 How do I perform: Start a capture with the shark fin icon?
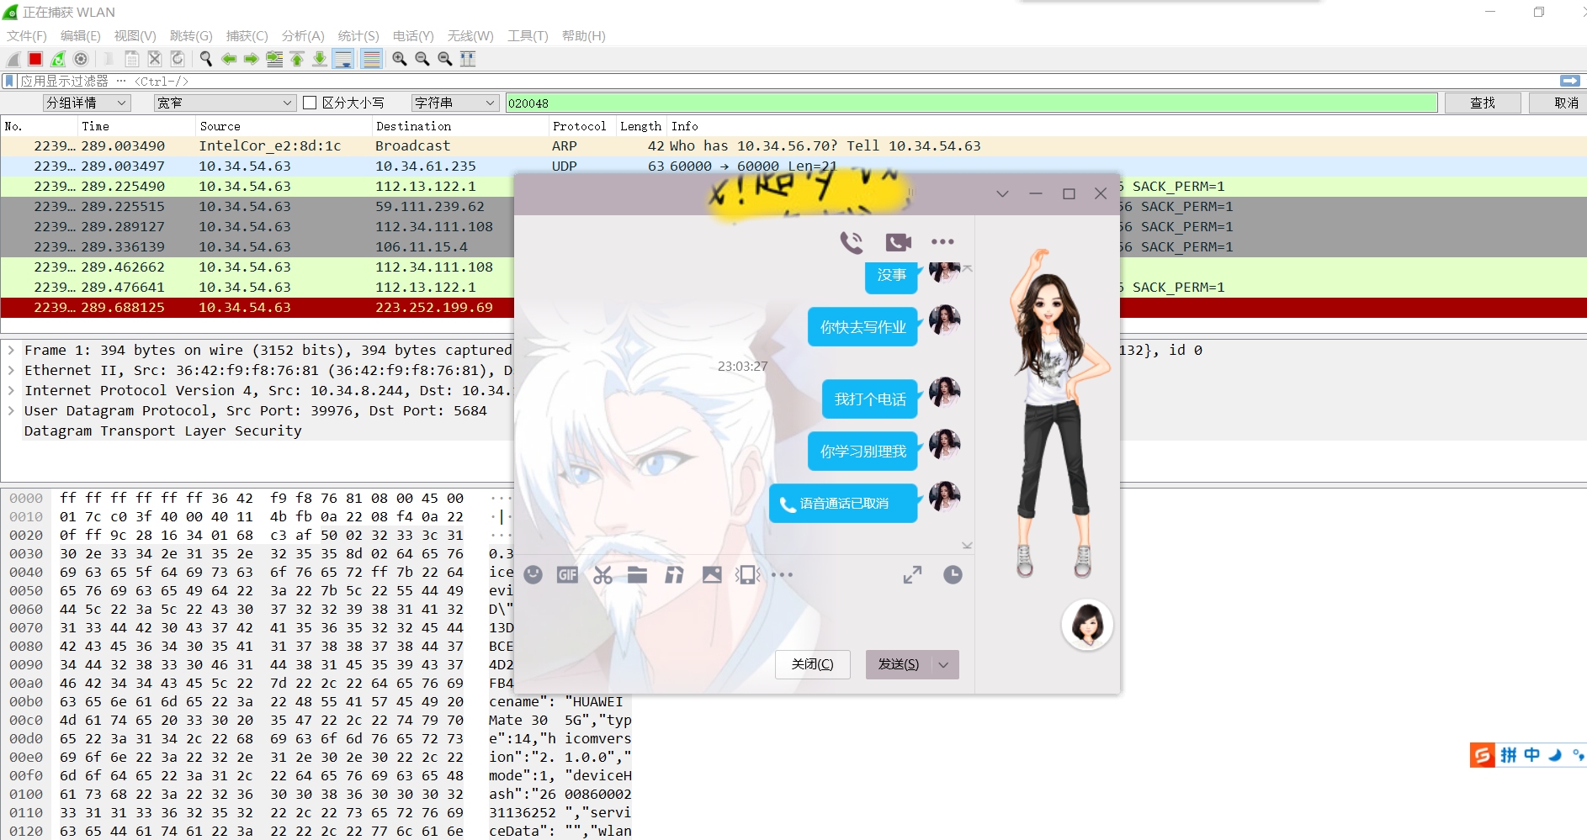(13, 59)
